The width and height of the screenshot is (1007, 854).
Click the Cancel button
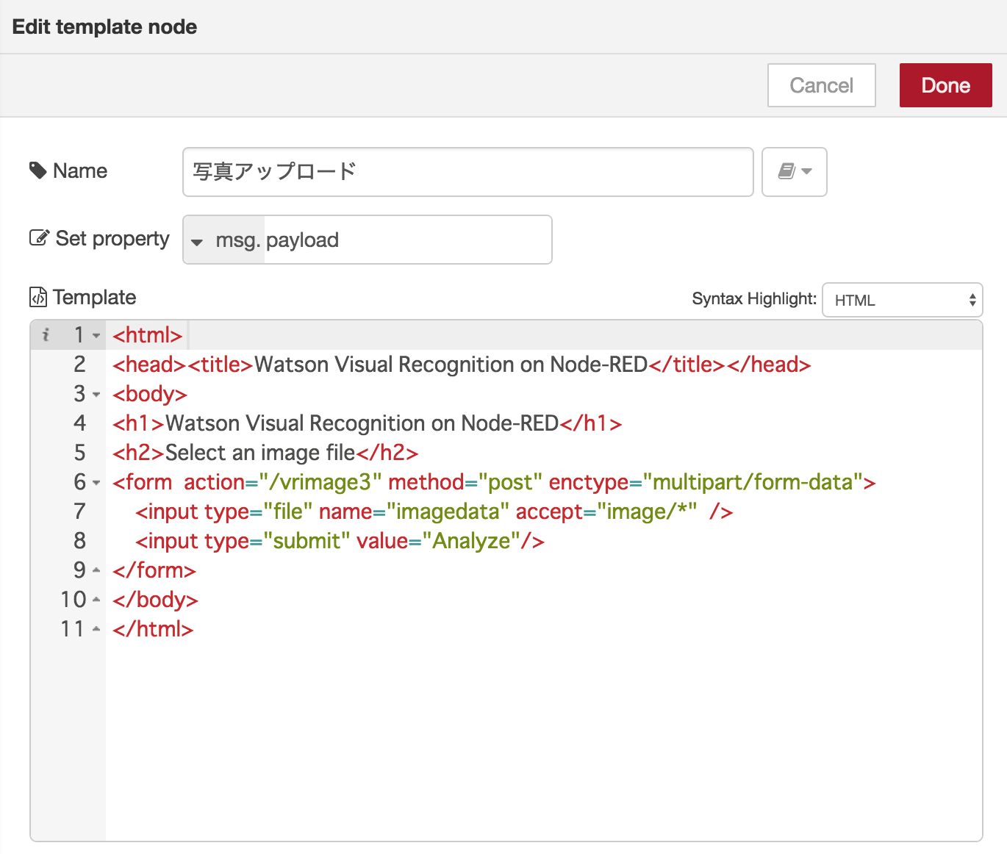click(x=821, y=85)
